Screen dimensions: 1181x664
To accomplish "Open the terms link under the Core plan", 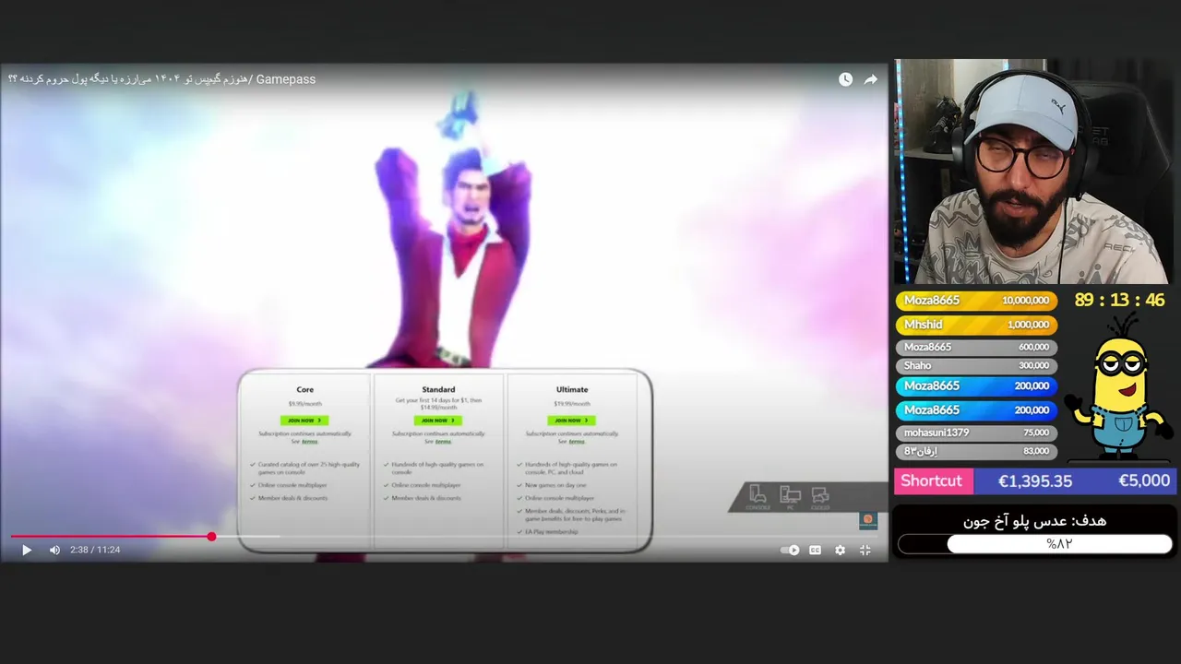I will [310, 442].
